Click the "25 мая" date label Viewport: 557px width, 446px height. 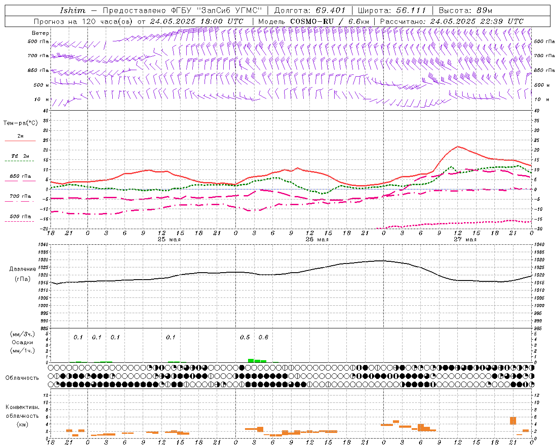click(x=169, y=240)
